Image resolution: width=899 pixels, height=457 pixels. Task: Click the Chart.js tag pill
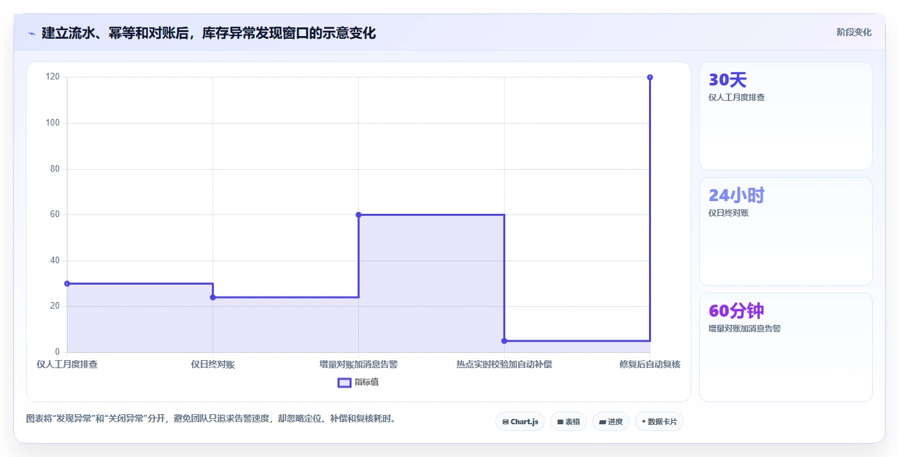click(520, 422)
